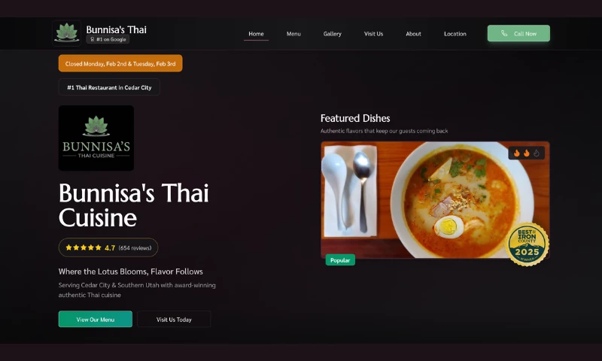The height and width of the screenshot is (361, 602).
Task: Click the unlit third flame icon
Action: [x=537, y=153]
